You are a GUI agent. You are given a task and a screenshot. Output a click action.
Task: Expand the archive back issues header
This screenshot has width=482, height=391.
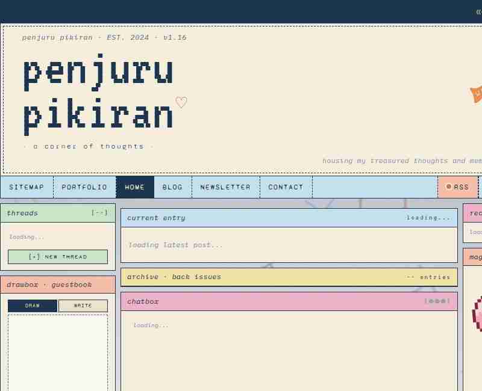289,277
